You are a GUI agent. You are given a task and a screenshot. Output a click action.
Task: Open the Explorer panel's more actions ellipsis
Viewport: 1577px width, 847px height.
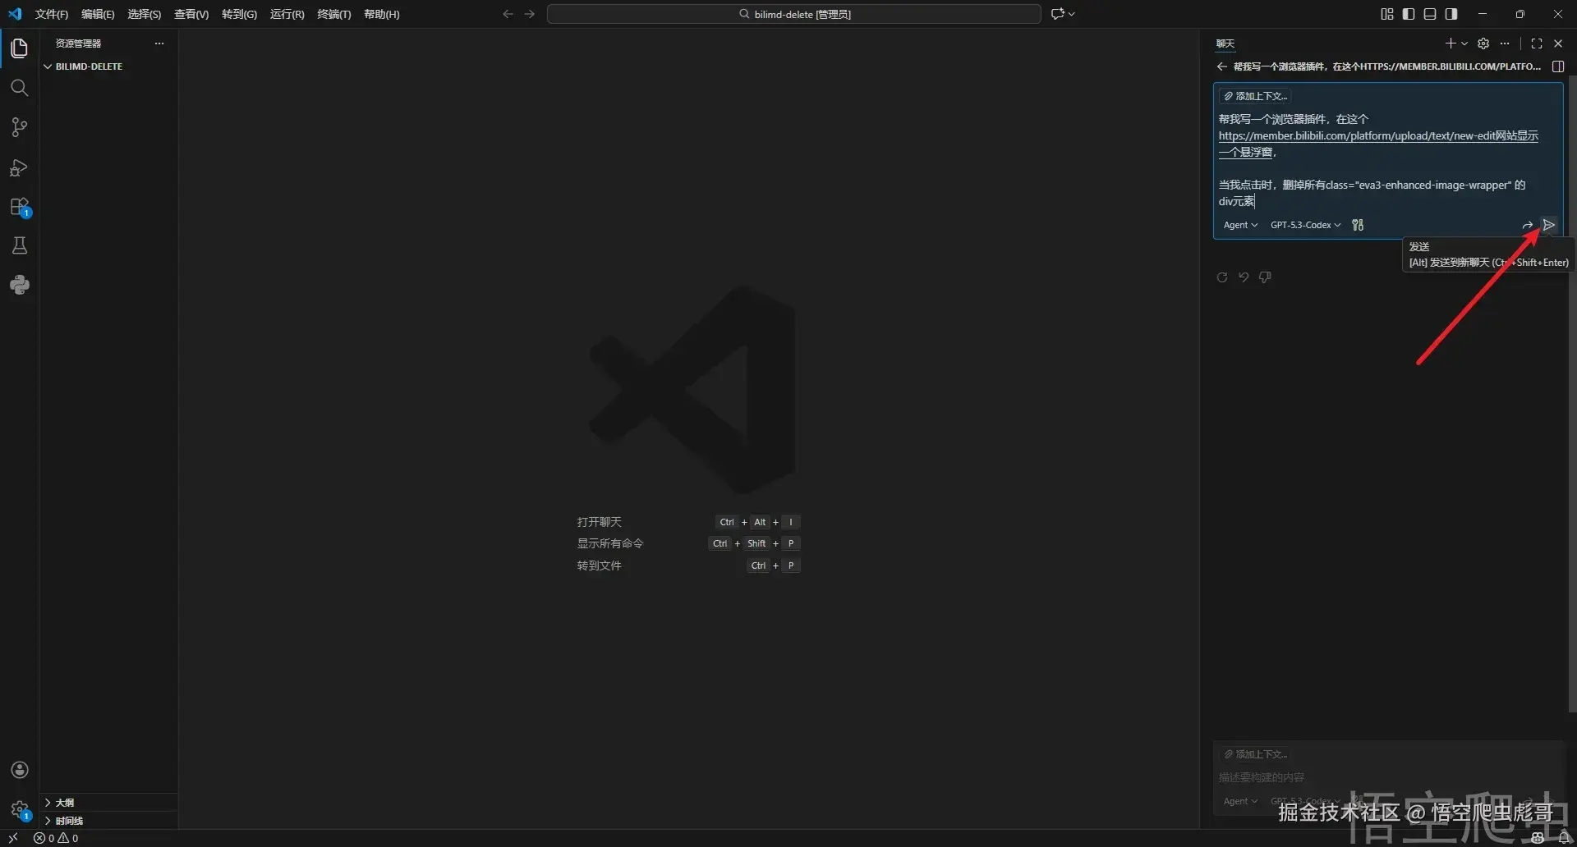pyautogui.click(x=159, y=43)
